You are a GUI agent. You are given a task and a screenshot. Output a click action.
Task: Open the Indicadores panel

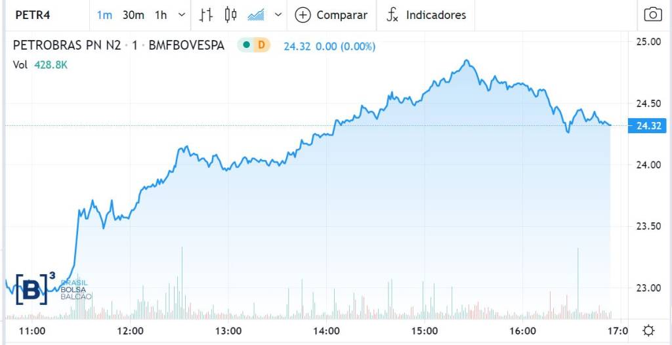[436, 14]
